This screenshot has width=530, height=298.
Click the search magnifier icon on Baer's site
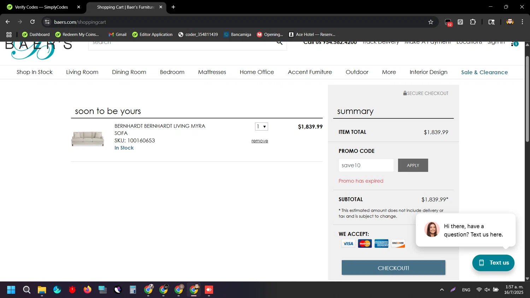pos(279,43)
